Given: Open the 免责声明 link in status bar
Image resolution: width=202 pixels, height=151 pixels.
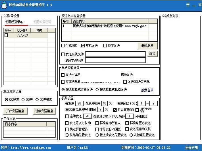Looking at the screenshot, I should [192, 148].
